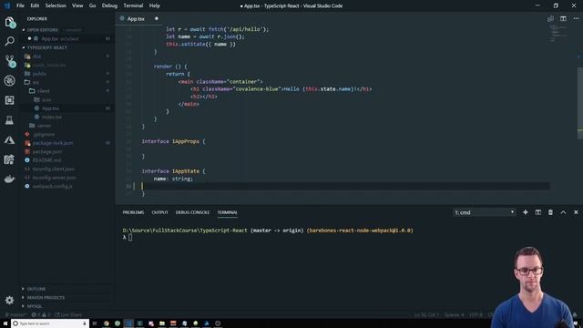
Task: Kill terminal with trash icon
Action: (550, 212)
